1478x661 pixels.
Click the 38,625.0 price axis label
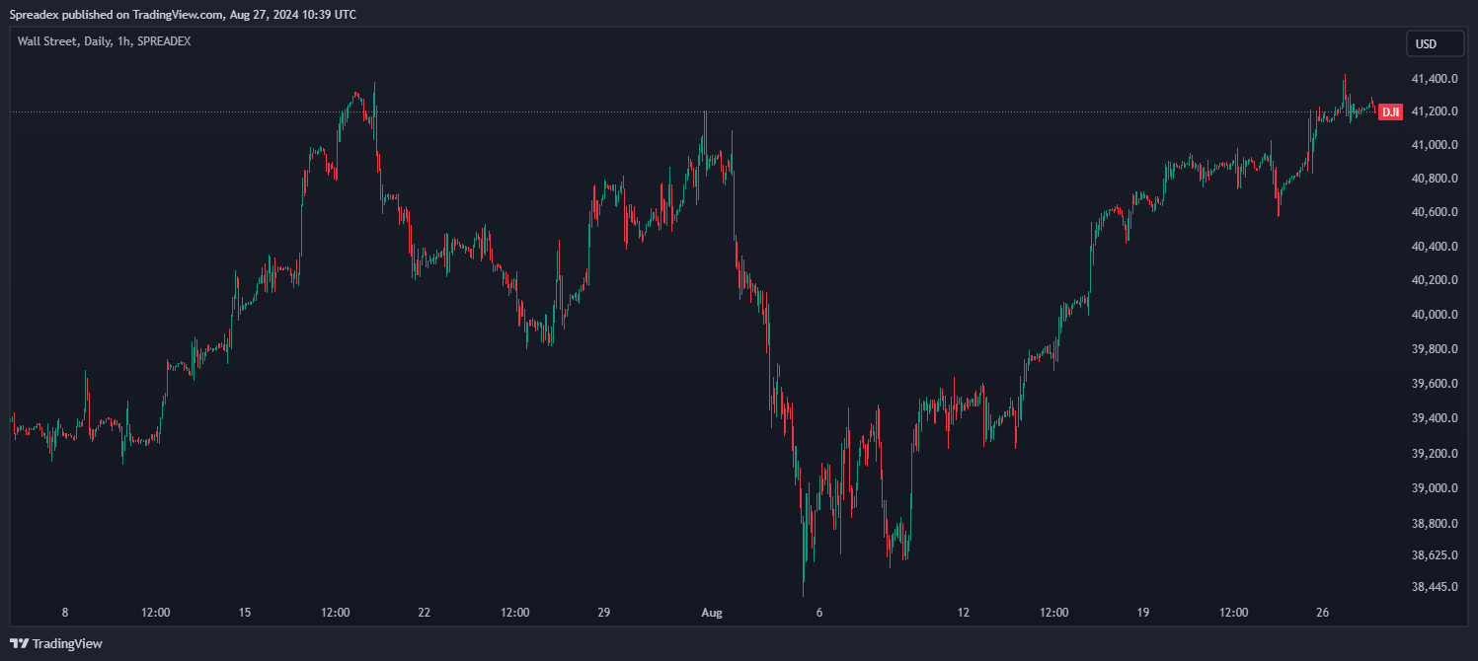(x=1436, y=555)
